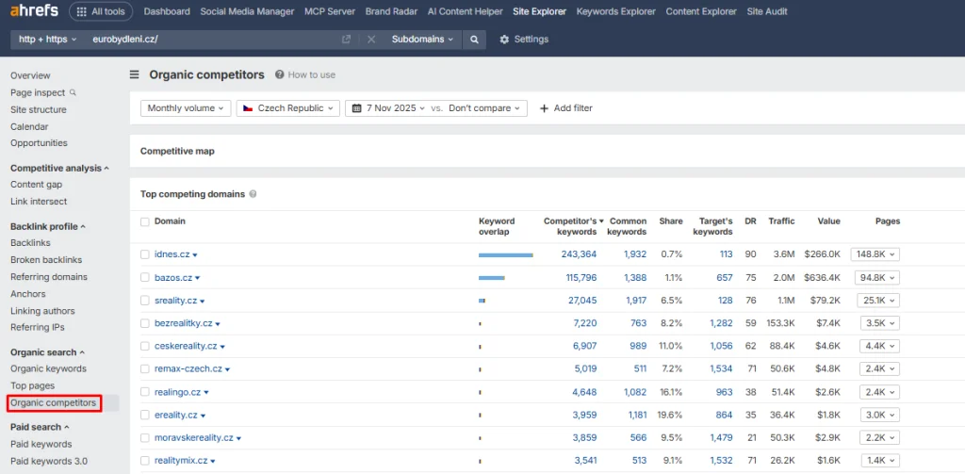This screenshot has width=965, height=474.
Task: Tick the bazos.cz row checkbox
Action: [144, 278]
